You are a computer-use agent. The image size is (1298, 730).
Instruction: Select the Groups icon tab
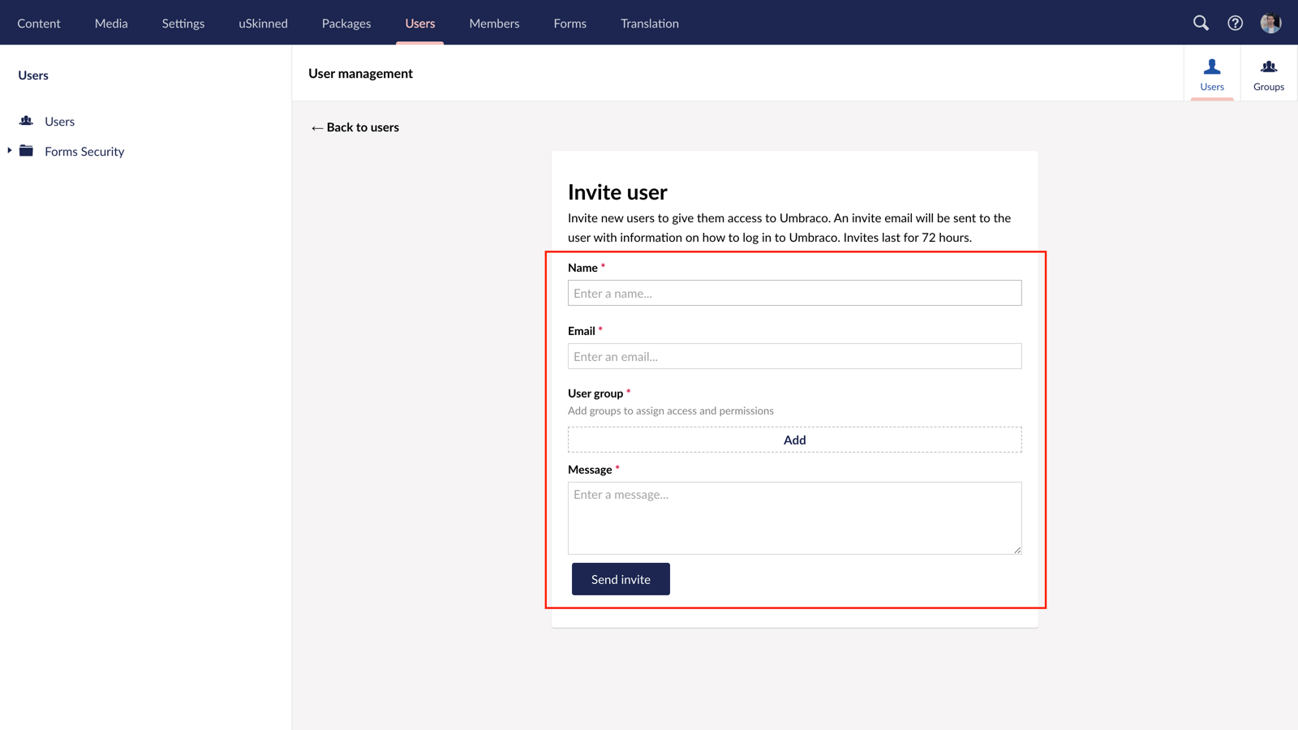tap(1267, 67)
